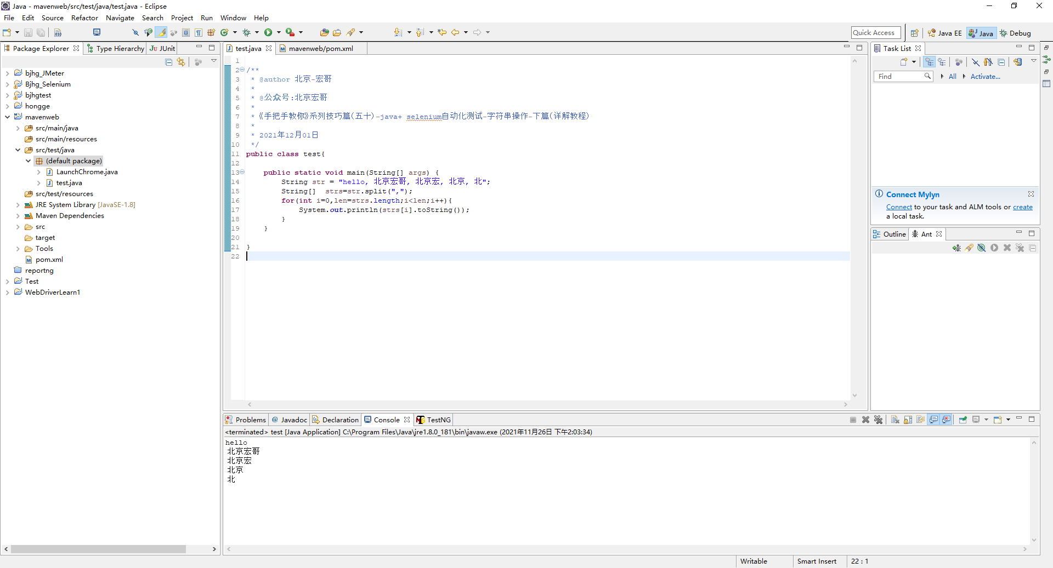The height and width of the screenshot is (568, 1053).
Task: Toggle Link with Editor in Package Explorer
Action: [x=181, y=62]
